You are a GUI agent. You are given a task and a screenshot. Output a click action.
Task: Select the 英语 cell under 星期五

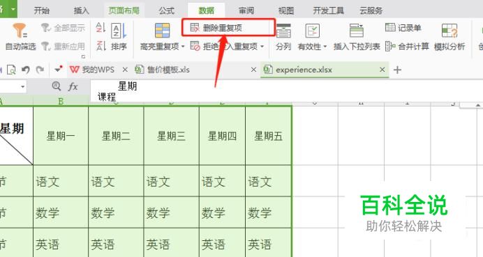[x=268, y=242]
